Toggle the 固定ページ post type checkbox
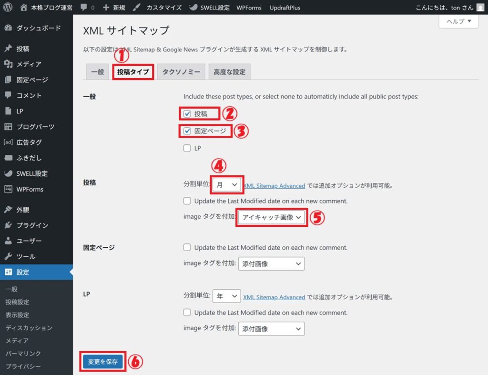488x375 pixels. (187, 131)
